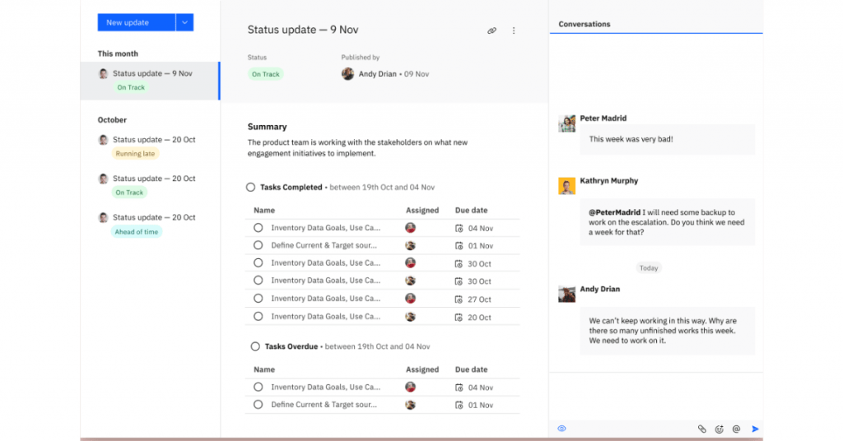
Task: Click the Today date marker in Conversations
Action: (649, 268)
